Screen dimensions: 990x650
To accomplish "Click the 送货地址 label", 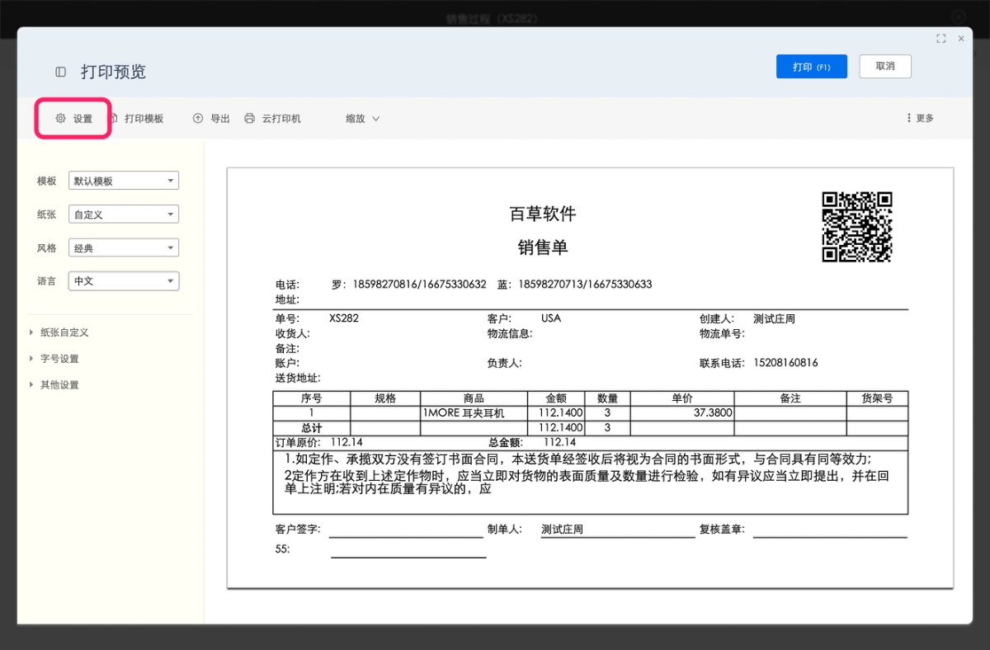I will pyautogui.click(x=298, y=379).
